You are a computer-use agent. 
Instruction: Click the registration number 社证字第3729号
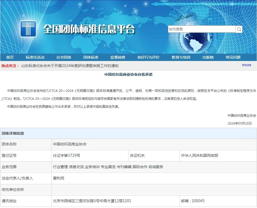(67, 155)
